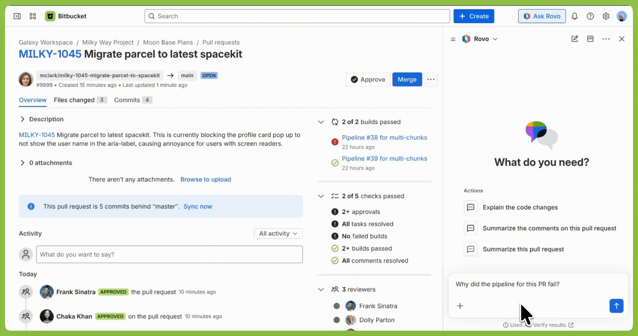
Task: Click the Approve button
Action: pyautogui.click(x=368, y=79)
